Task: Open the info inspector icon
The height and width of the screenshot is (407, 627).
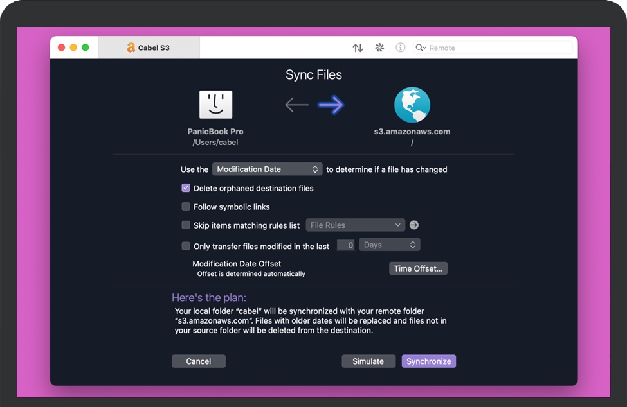Action: pyautogui.click(x=401, y=48)
